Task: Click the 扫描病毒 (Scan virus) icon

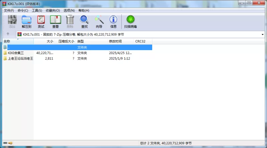Action: click(x=130, y=19)
